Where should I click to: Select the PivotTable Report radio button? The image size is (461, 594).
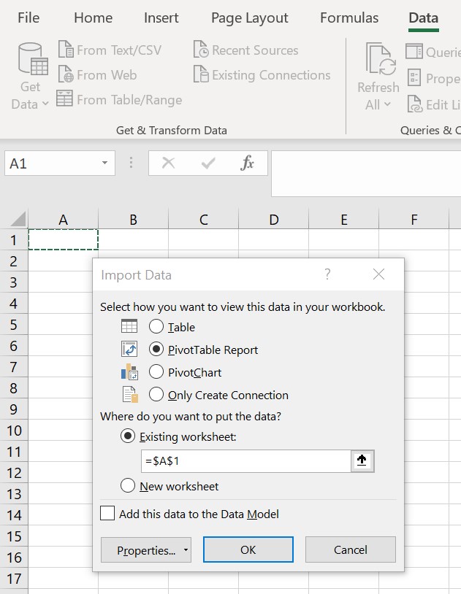click(156, 350)
